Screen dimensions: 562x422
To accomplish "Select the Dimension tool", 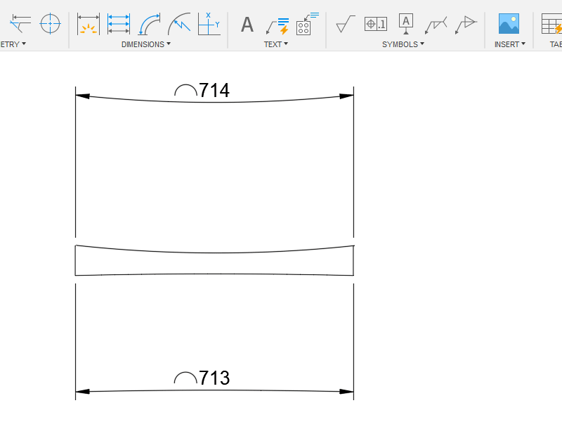I will pyautogui.click(x=89, y=24).
